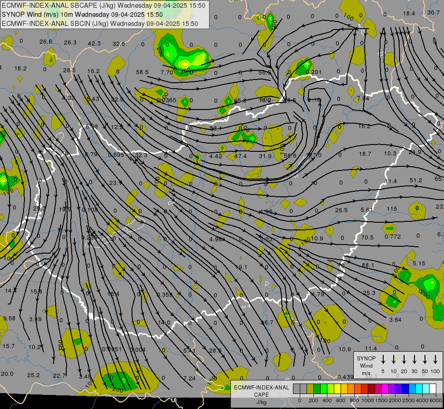Click the map value 18.7
444x409 pixels.
coord(365,154)
